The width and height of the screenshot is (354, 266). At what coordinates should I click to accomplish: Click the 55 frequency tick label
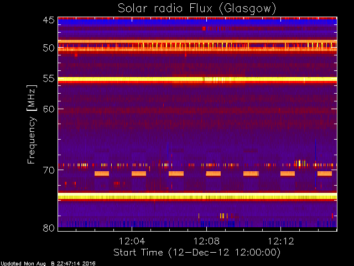(49, 79)
